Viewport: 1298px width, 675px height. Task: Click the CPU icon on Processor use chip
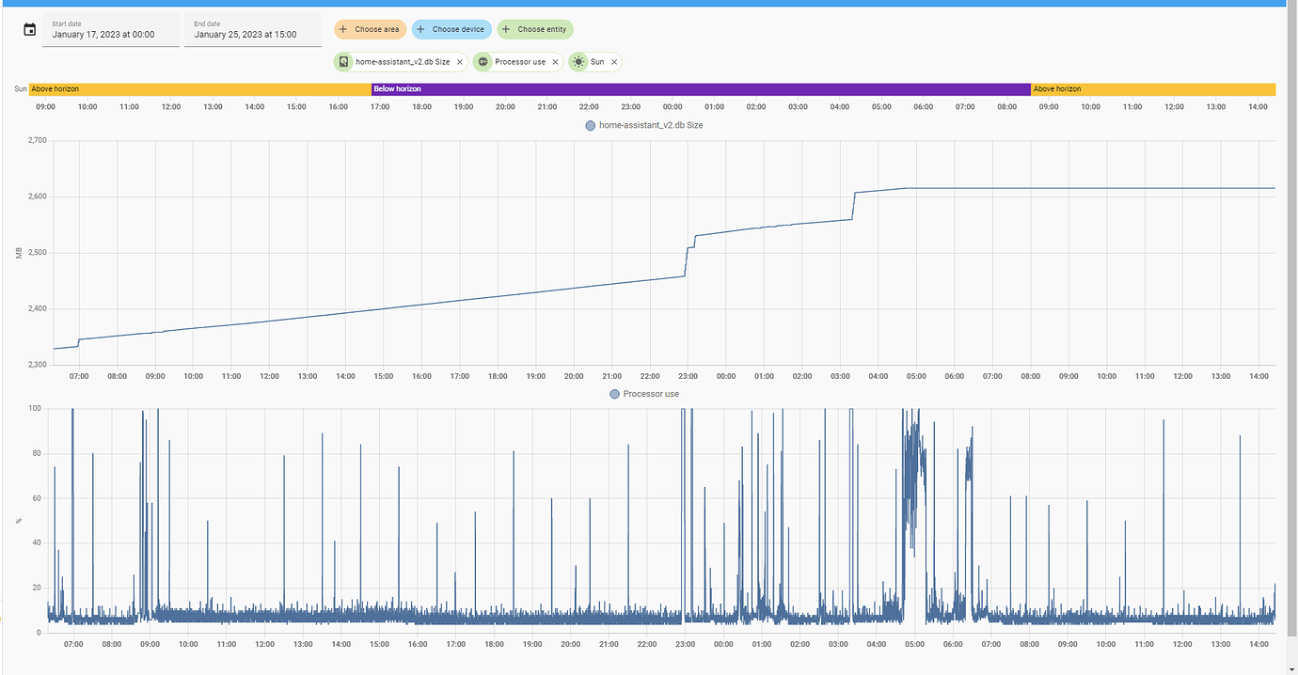click(x=483, y=61)
